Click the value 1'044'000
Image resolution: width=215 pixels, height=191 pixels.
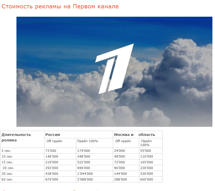[85, 174]
